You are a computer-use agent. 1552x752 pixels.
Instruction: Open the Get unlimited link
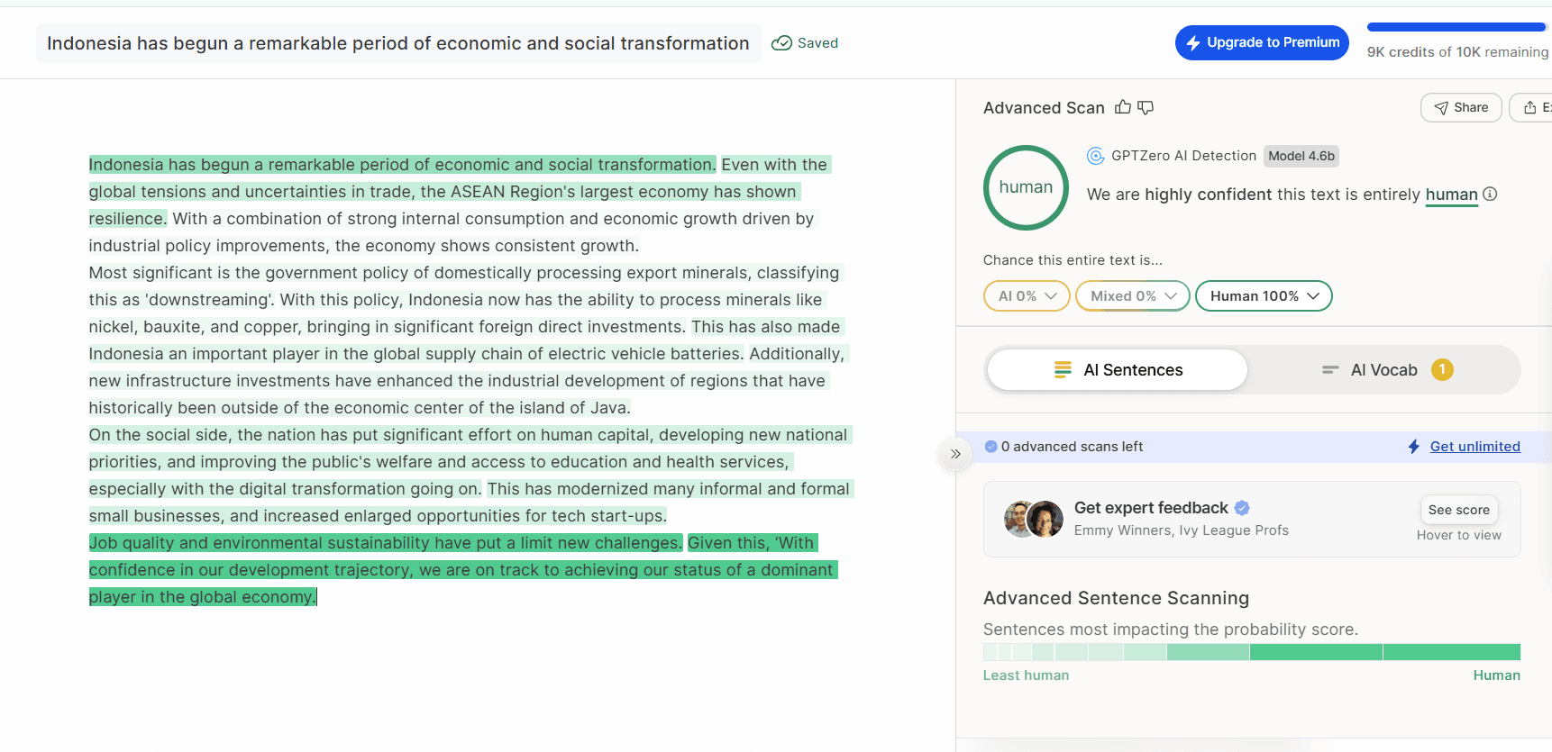point(1474,447)
